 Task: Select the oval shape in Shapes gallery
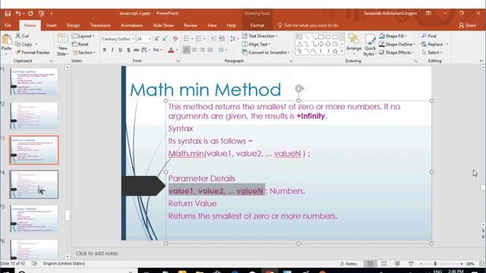(x=328, y=37)
